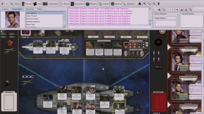
Task: Click the first chat log line about Viper 7
Action: tap(98, 9)
